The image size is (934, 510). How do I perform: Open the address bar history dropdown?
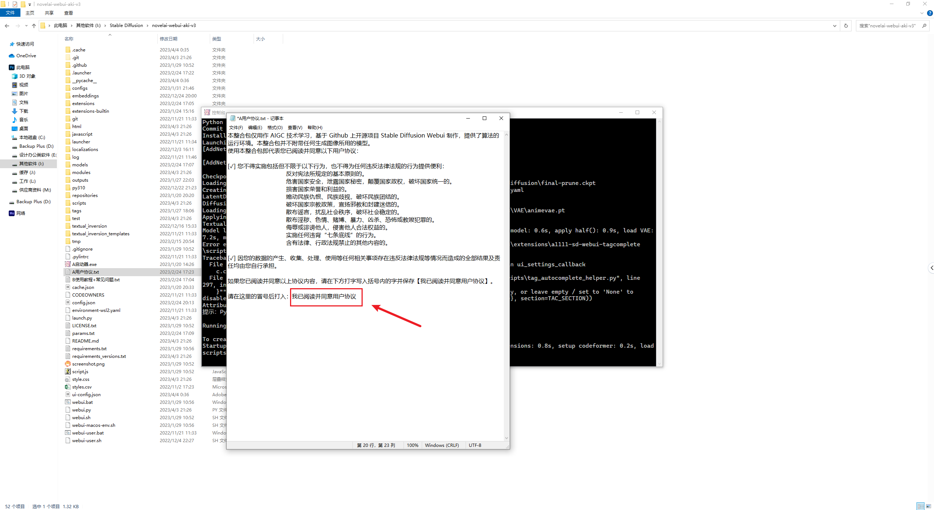[834, 26]
